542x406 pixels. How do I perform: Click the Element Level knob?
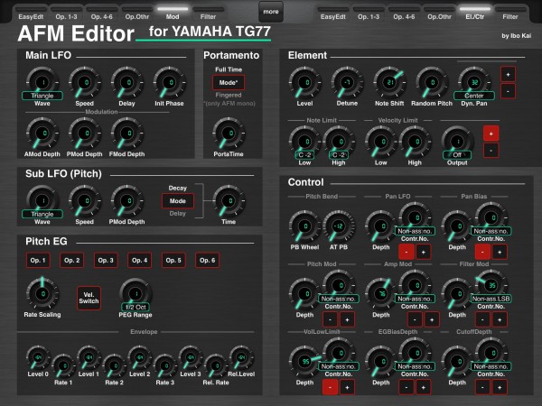pyautogui.click(x=304, y=83)
